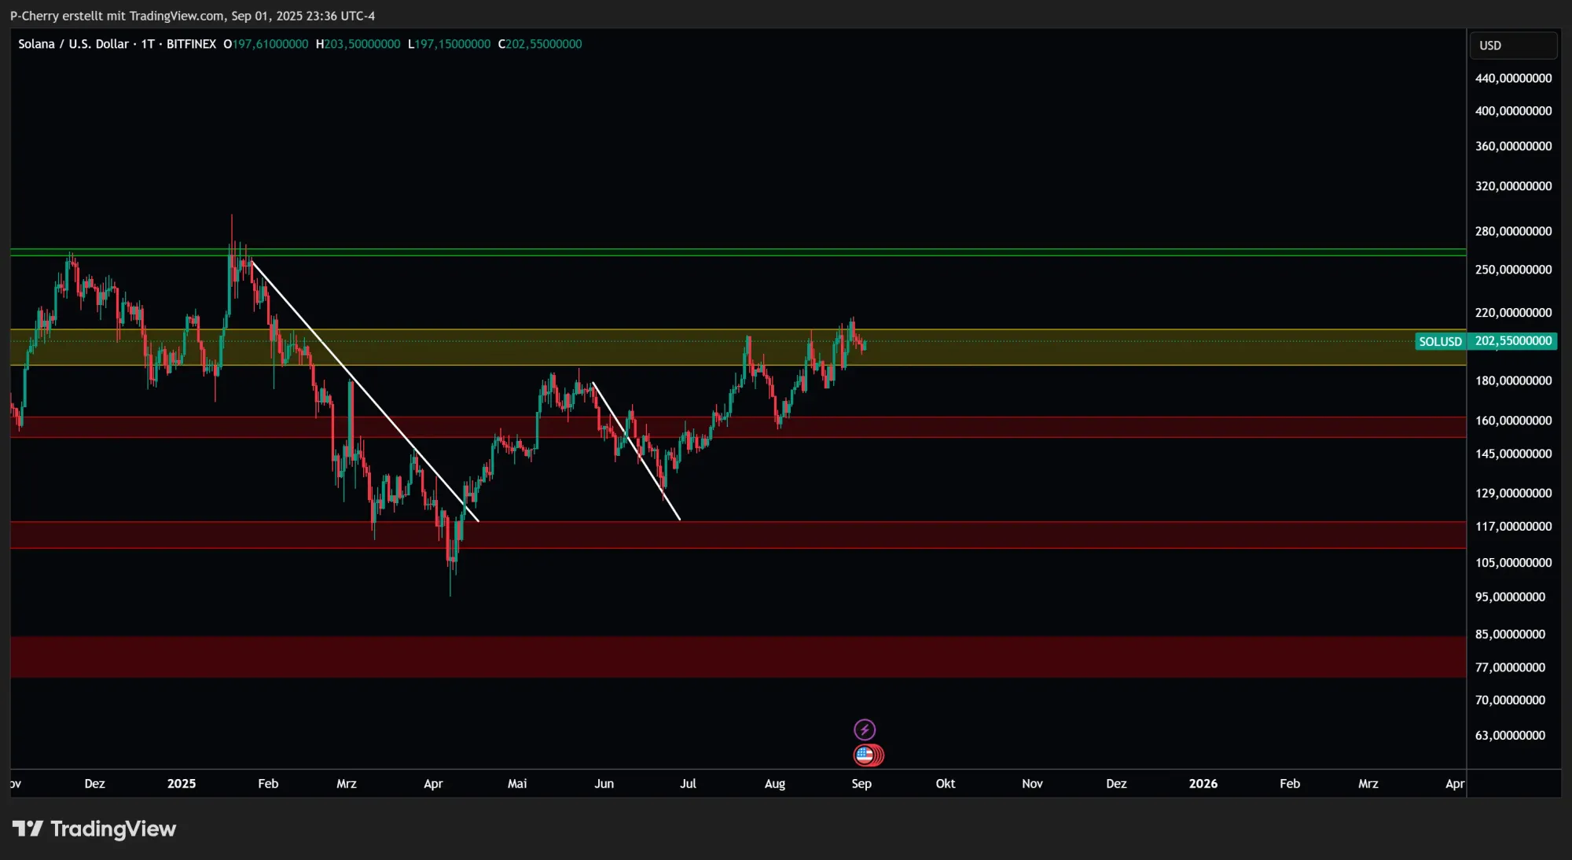This screenshot has width=1572, height=860.
Task: Click the 70,00000000 price axis label
Action: pos(1510,700)
